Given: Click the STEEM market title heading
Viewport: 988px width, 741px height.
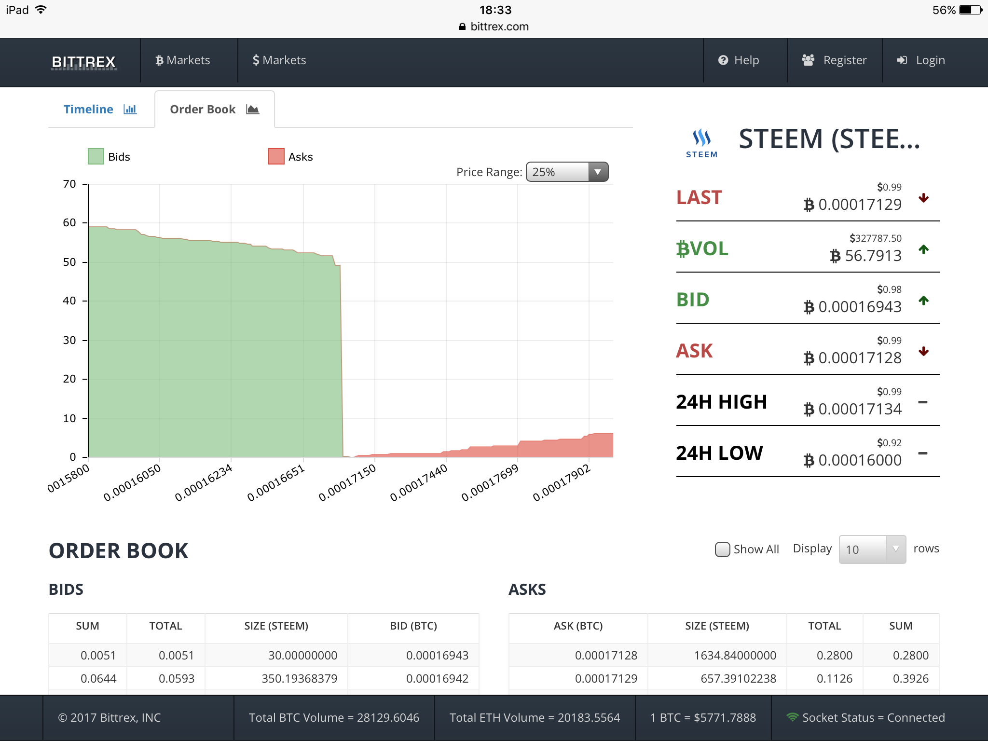Looking at the screenshot, I should point(829,139).
